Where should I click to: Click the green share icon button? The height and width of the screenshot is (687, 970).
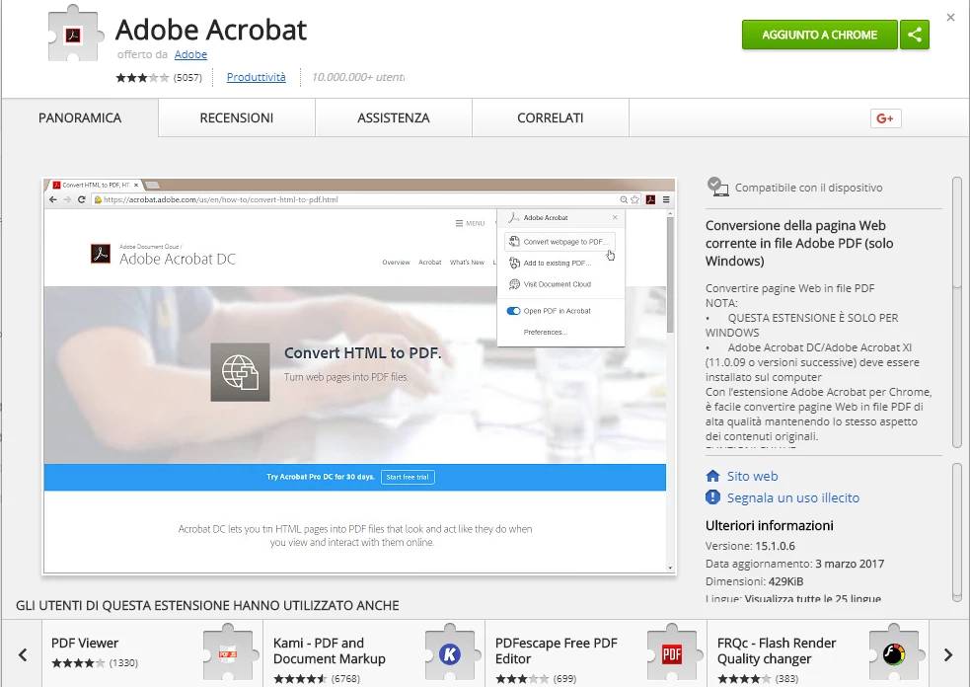915,35
